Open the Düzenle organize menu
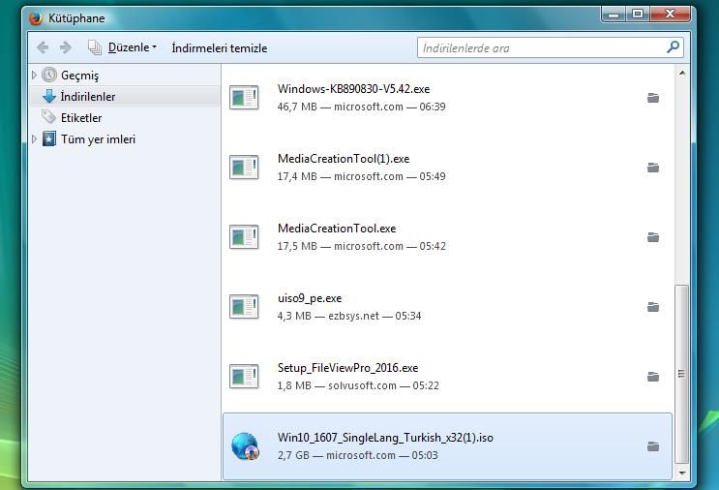Viewport: 719px width, 490px height. [x=123, y=47]
